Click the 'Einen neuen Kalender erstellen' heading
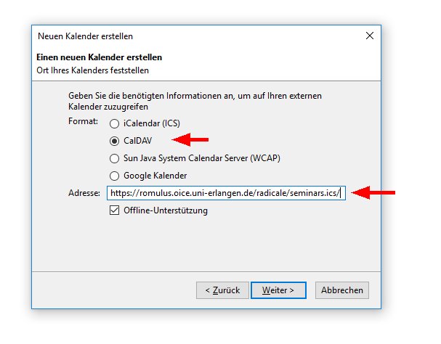 [99, 57]
